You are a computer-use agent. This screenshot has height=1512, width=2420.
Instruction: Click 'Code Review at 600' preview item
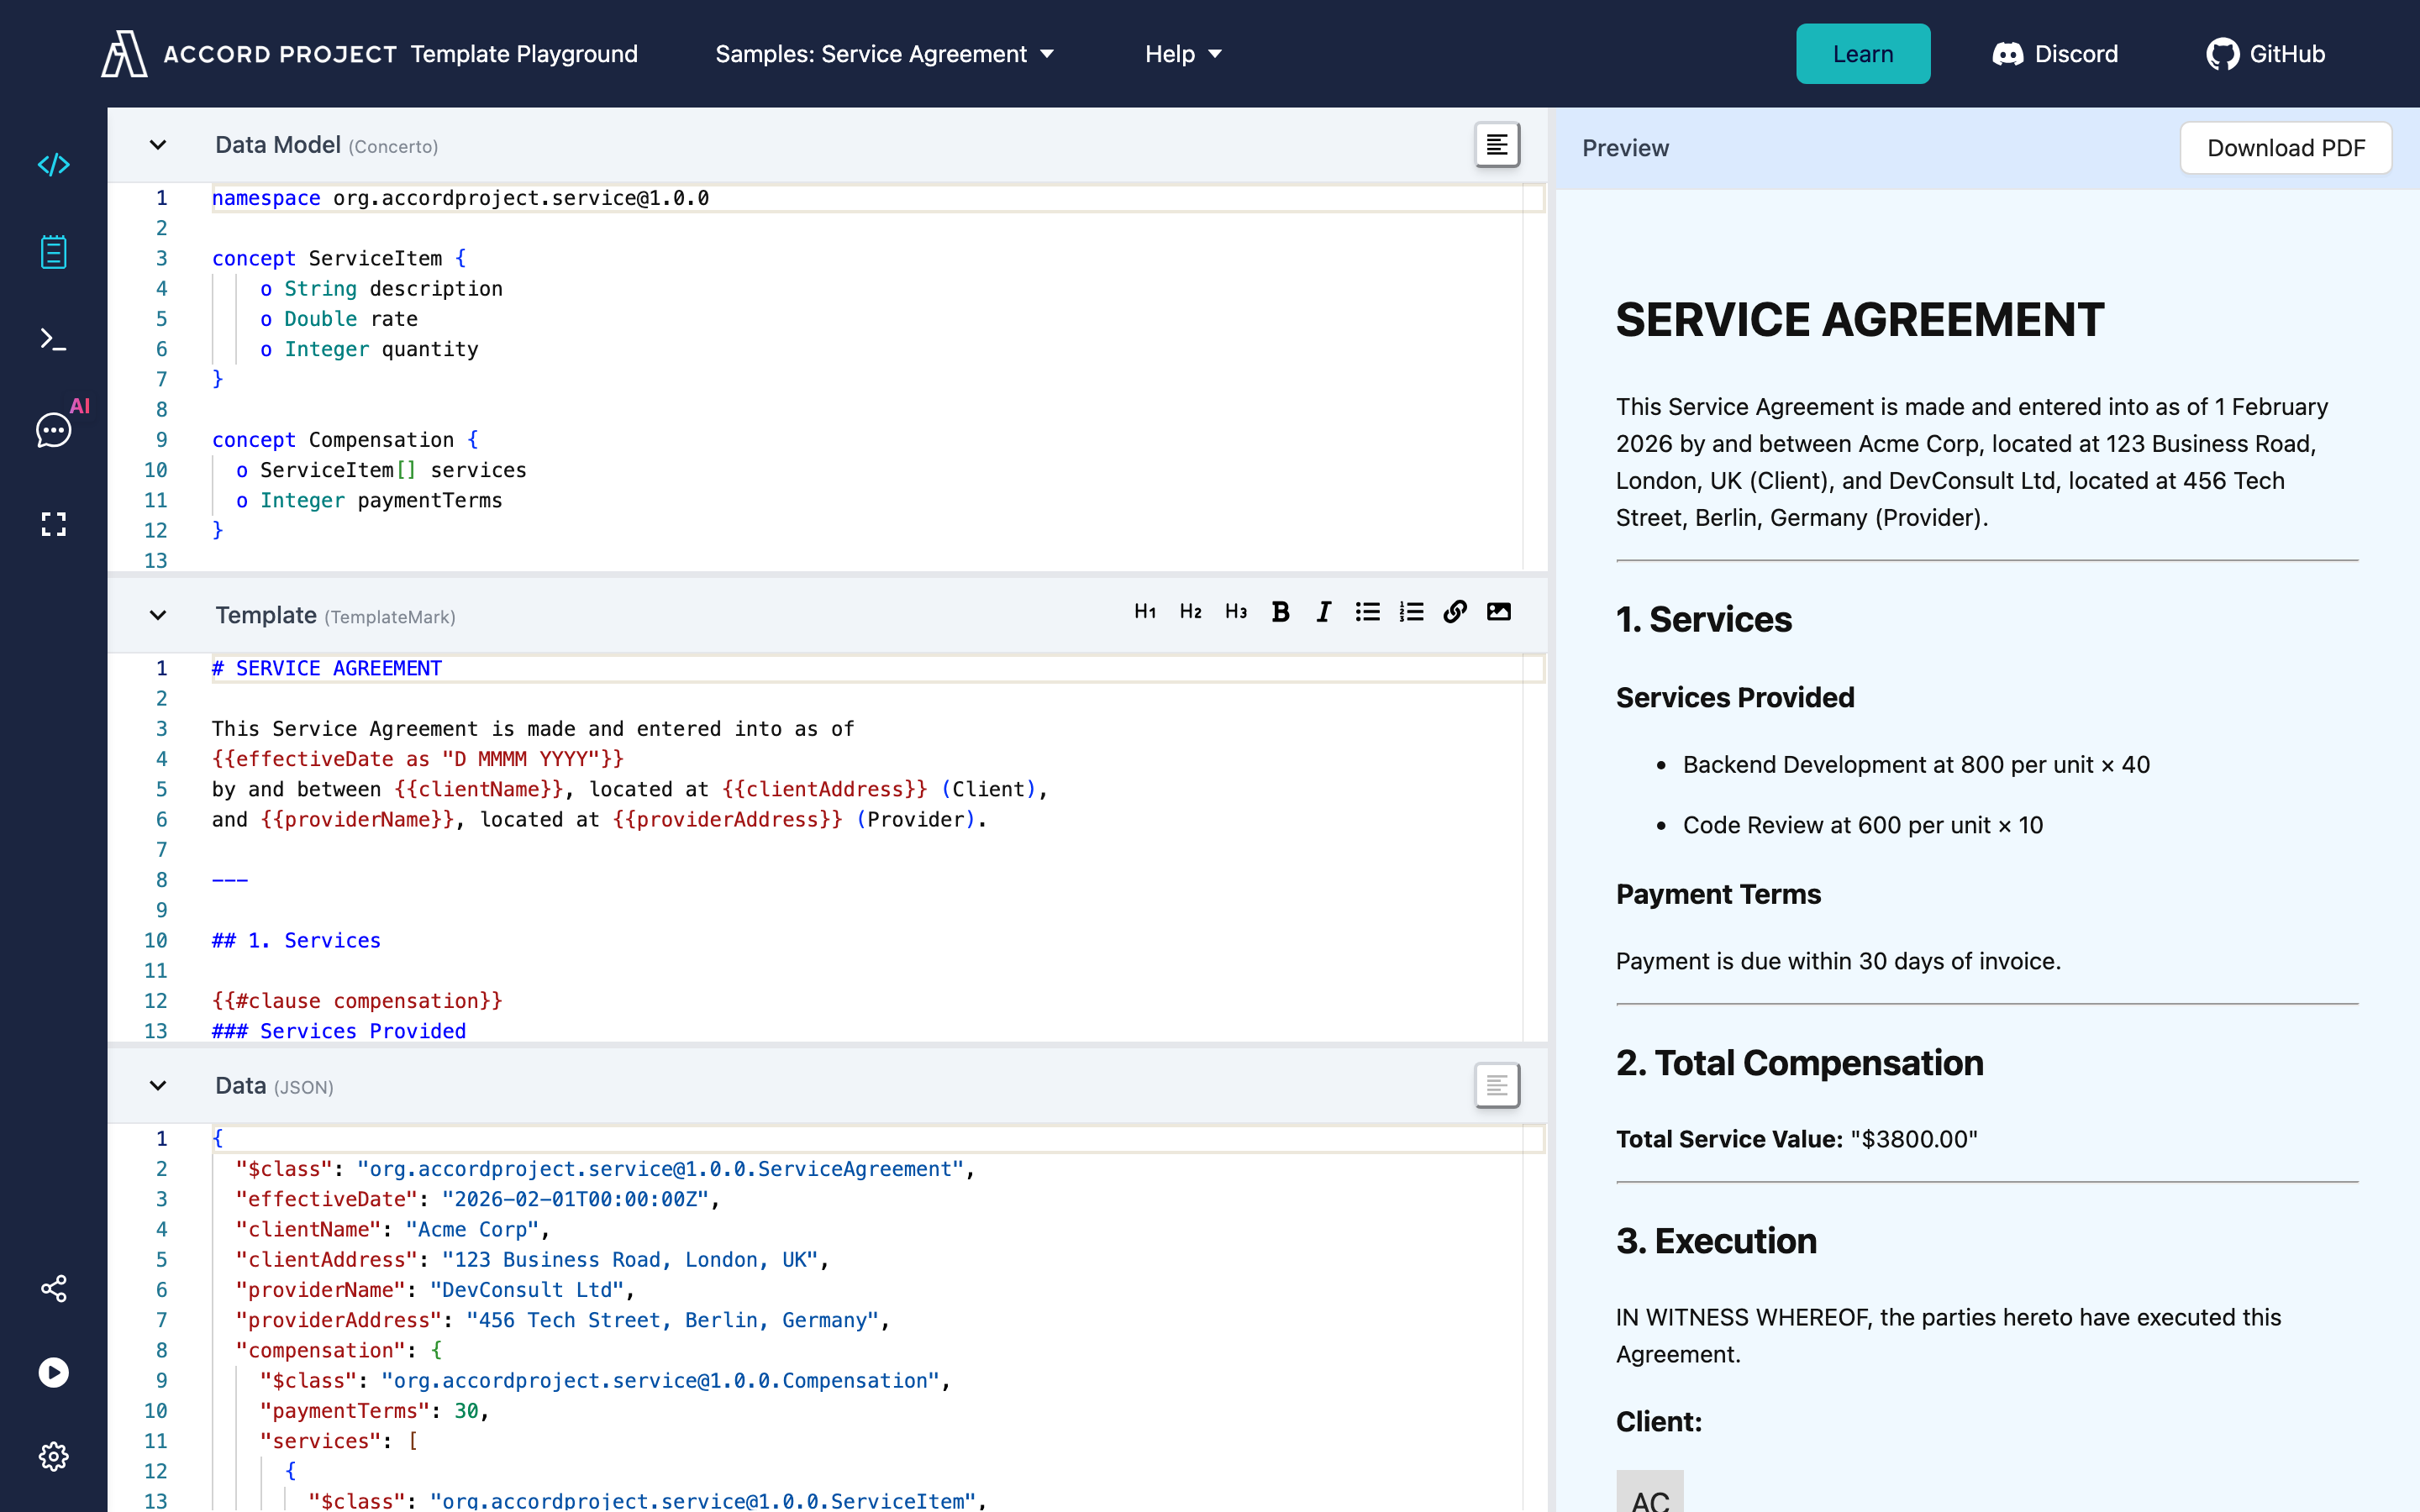pyautogui.click(x=1862, y=825)
